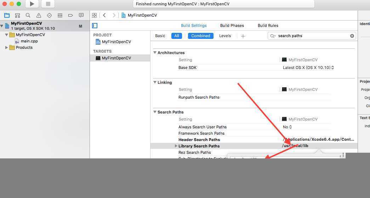Image resolution: width=370 pixels, height=198 pixels.
Task: Collapse the MyFirstOpenCV group folder
Action: coord(7,35)
